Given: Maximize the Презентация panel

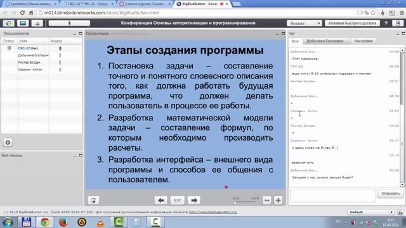Looking at the screenshot, I should (284, 34).
